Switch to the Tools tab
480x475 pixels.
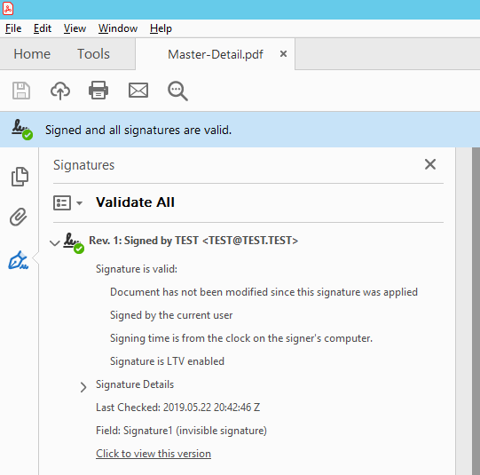point(93,54)
